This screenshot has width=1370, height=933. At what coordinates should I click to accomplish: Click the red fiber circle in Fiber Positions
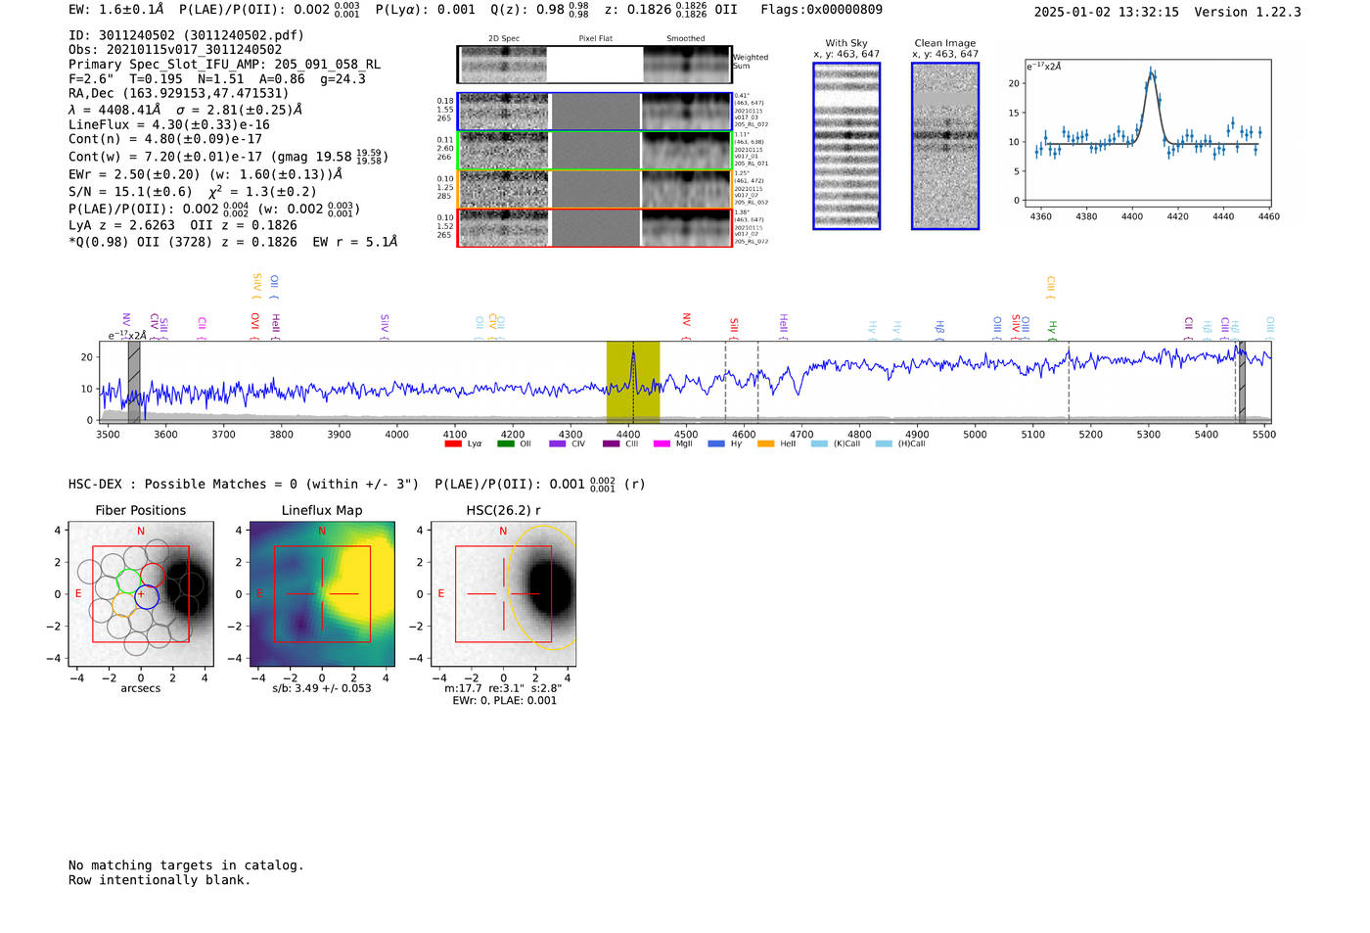pos(153,576)
